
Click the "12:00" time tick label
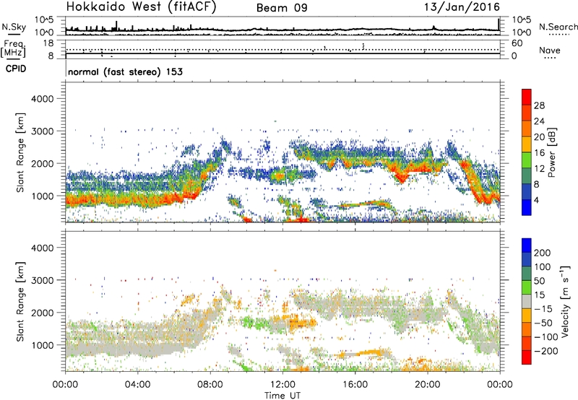point(282,385)
